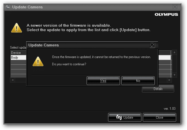Click the OLYMPUS logo

(x=166, y=14)
